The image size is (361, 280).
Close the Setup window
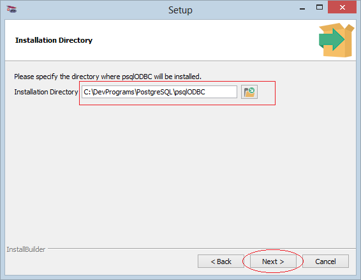click(342, 8)
